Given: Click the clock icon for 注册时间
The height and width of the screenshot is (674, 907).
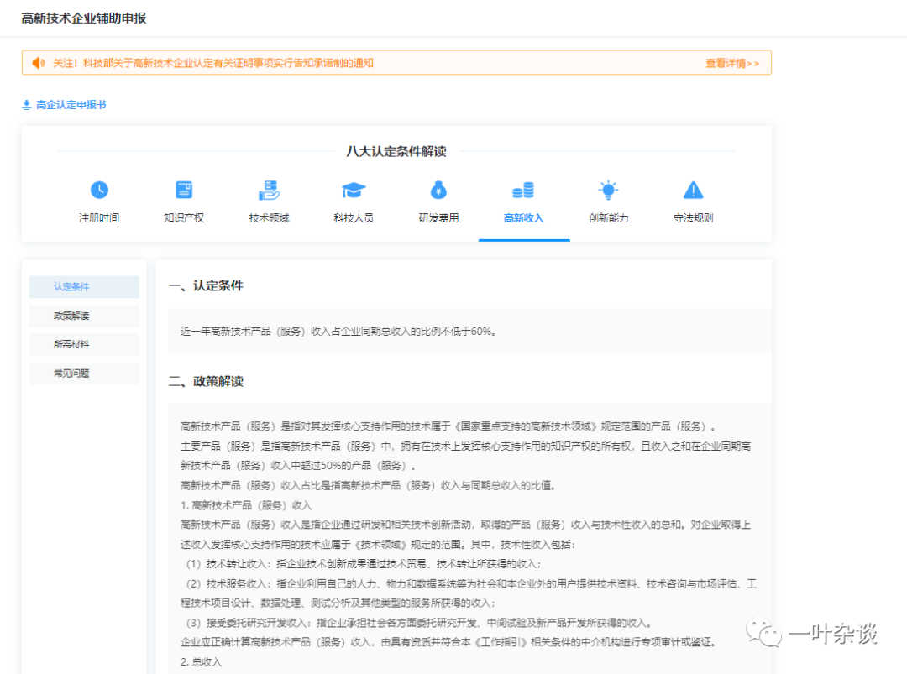Looking at the screenshot, I should [x=99, y=190].
